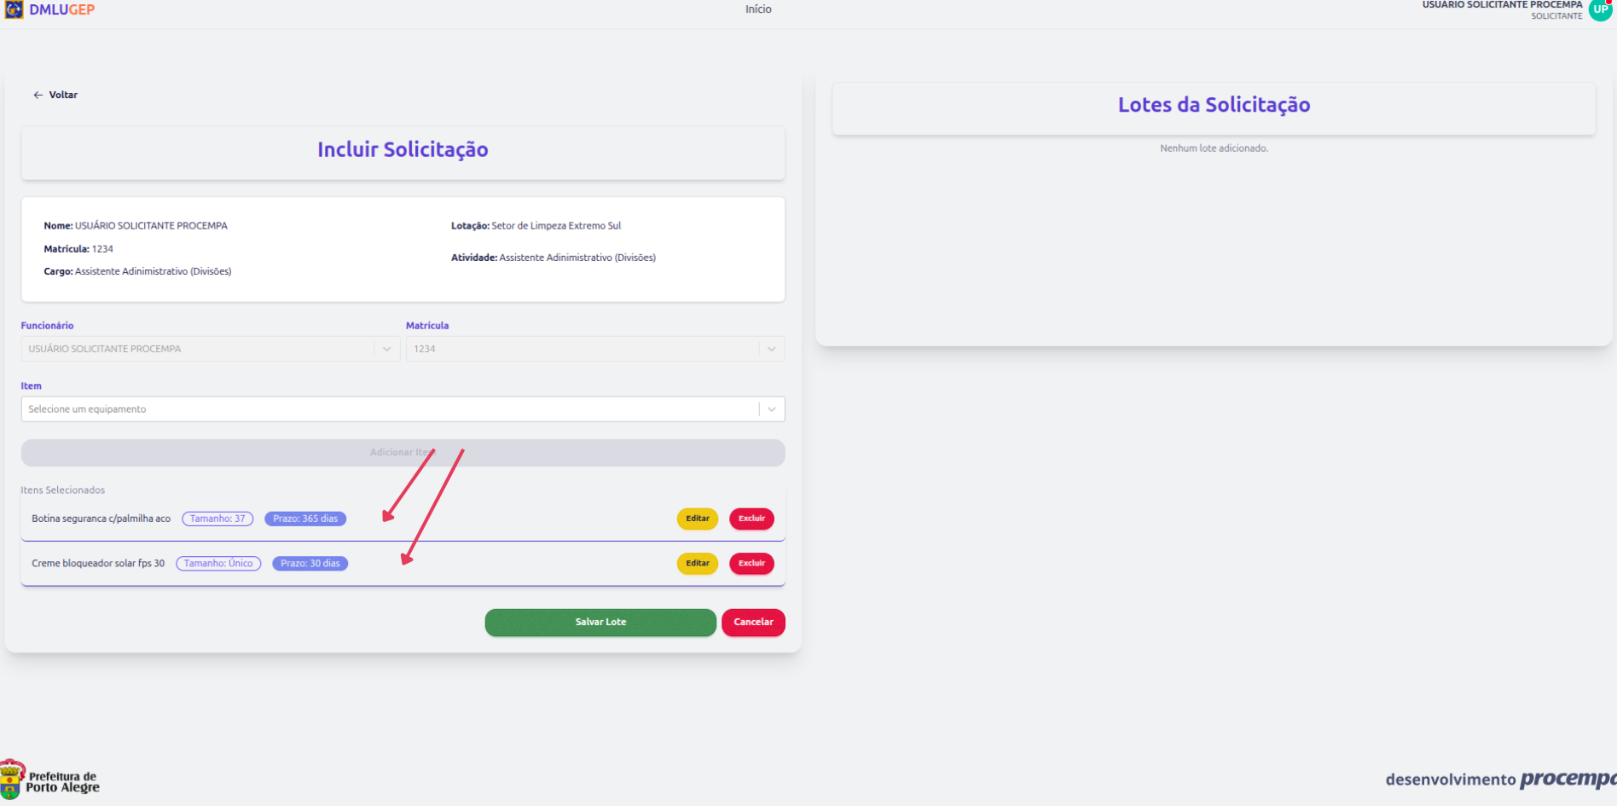The image size is (1617, 806).
Task: Click the Prefeitura de Porto Alegre crest
Action: 12,780
